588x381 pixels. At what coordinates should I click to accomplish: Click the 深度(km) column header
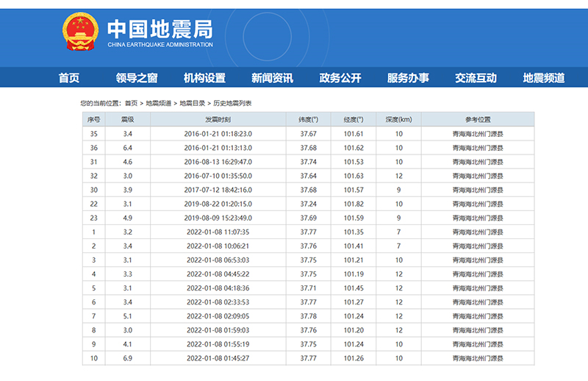[398, 119]
